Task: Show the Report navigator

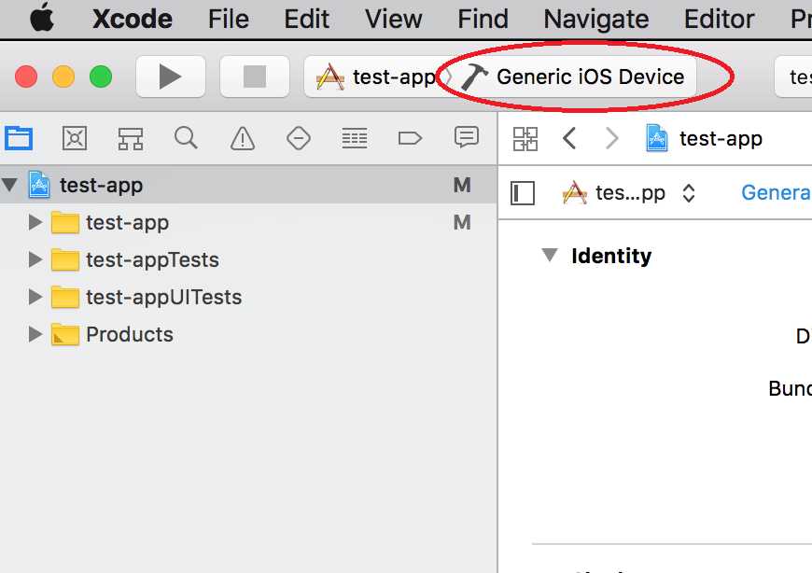Action: tap(466, 138)
